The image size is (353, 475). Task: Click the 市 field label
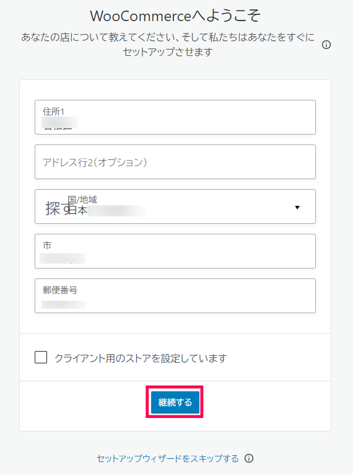(x=47, y=246)
